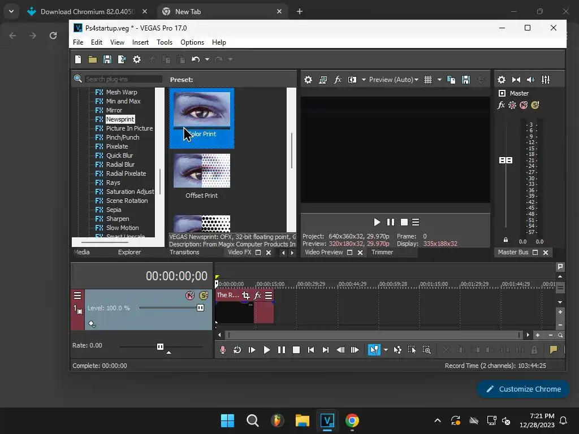
Task: Stop playback in preview pane
Action: [x=404, y=222]
